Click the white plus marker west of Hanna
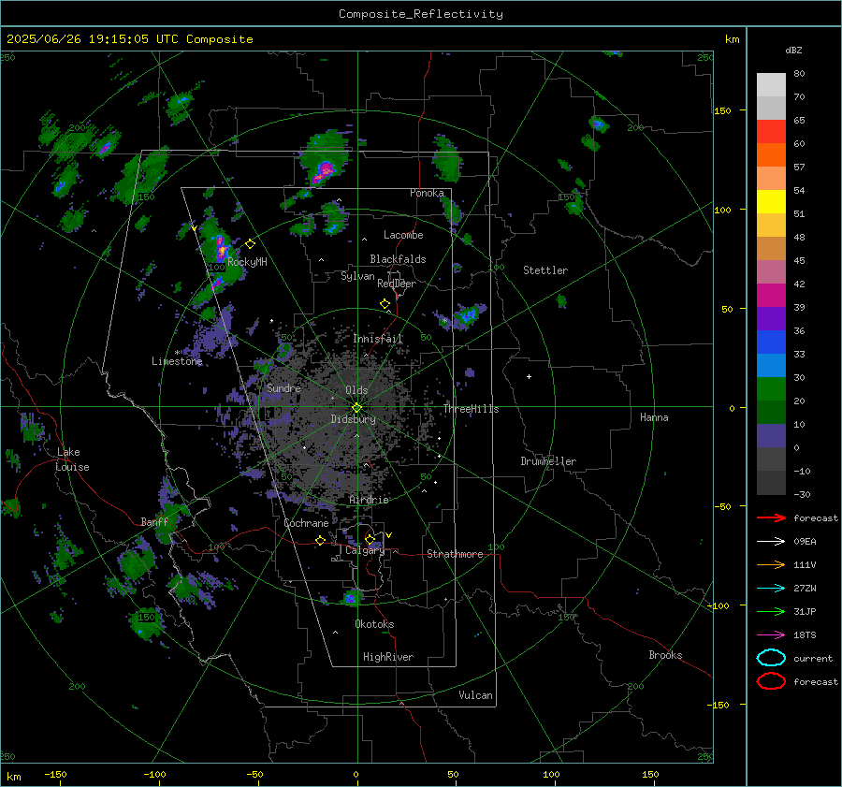The height and width of the screenshot is (787, 842). [x=529, y=376]
